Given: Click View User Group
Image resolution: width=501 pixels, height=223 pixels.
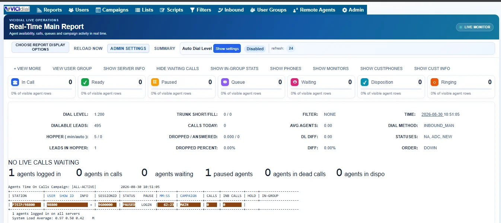Looking at the screenshot, I should pyautogui.click(x=72, y=69).
